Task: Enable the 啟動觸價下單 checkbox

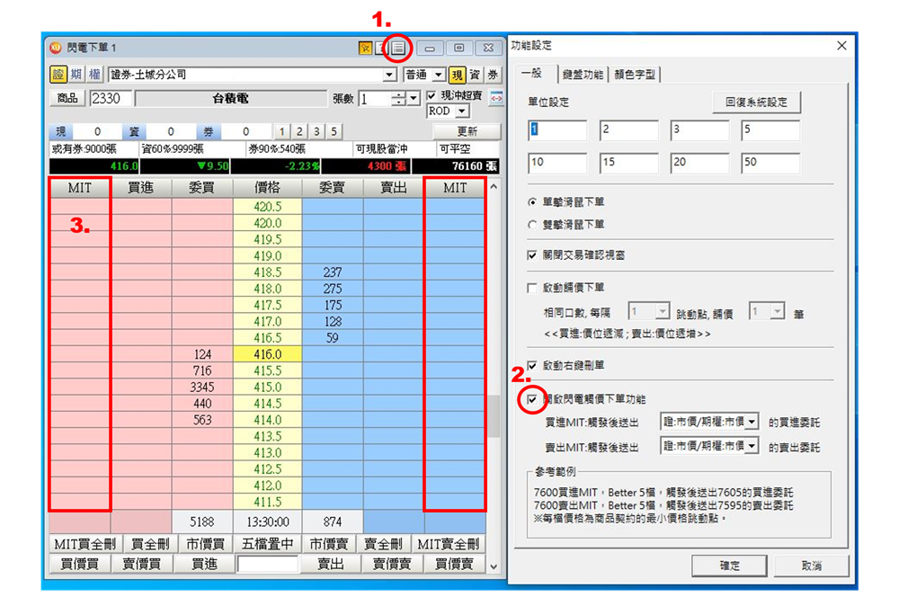Action: point(532,288)
